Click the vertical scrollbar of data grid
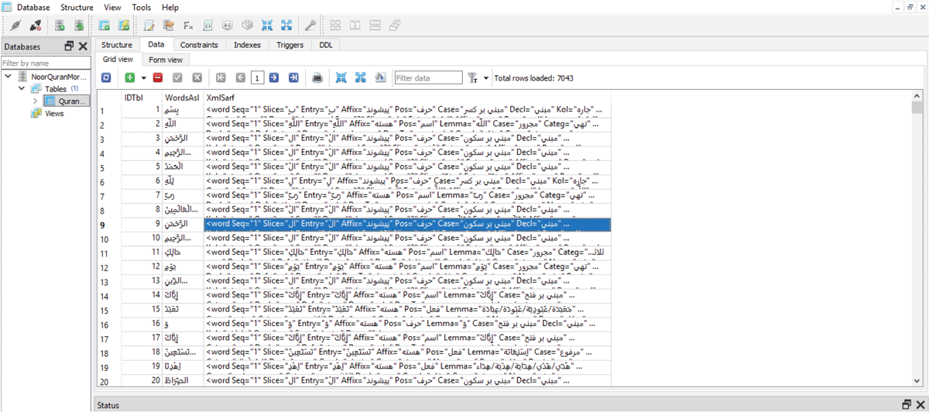The width and height of the screenshot is (929, 412). point(917,240)
